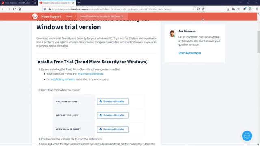This screenshot has width=260, height=146.
Task: Click 'ANTIVIRUS+ SECURITY' table label
Action: [68, 129]
